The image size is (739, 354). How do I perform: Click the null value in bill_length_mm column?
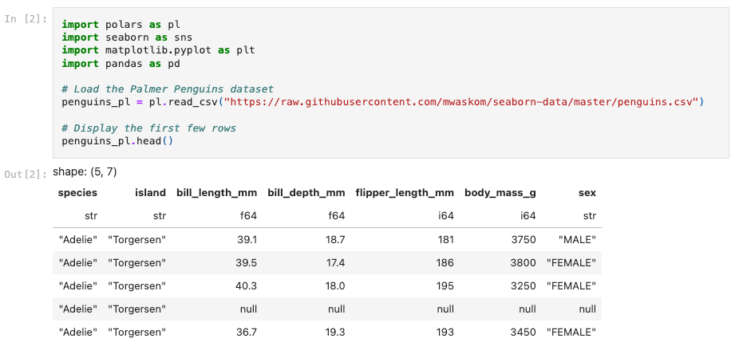249,309
